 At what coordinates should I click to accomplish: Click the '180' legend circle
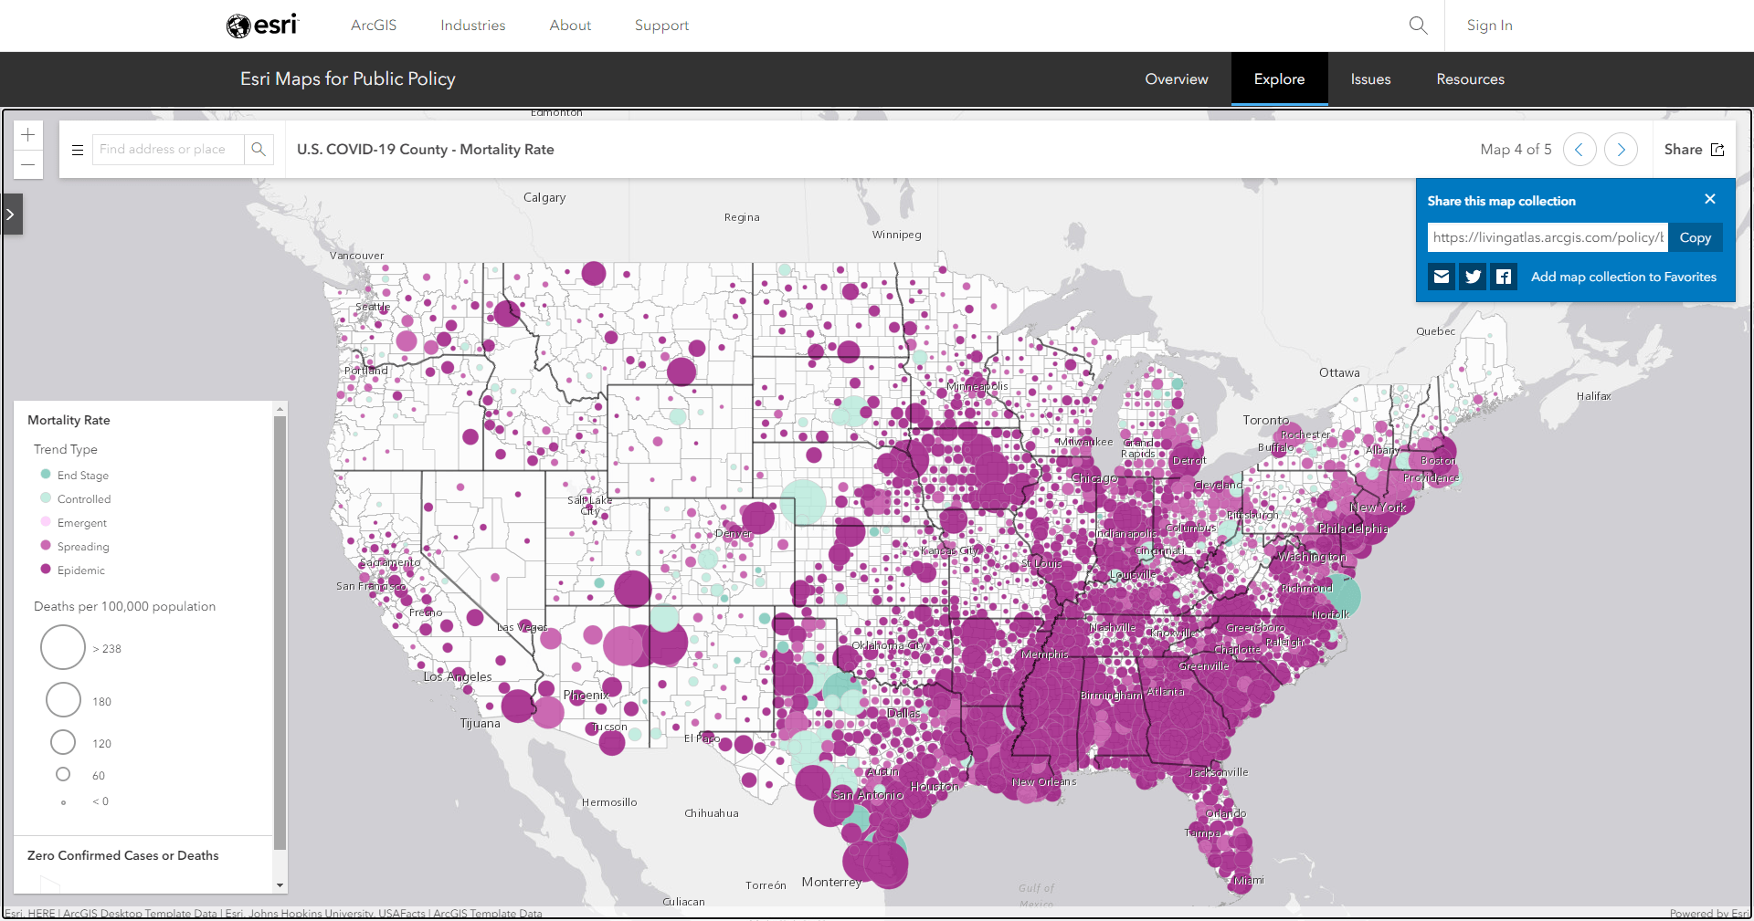point(63,700)
